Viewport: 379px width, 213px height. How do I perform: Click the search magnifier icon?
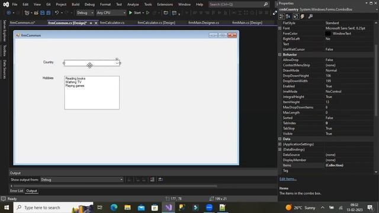[x=266, y=4]
